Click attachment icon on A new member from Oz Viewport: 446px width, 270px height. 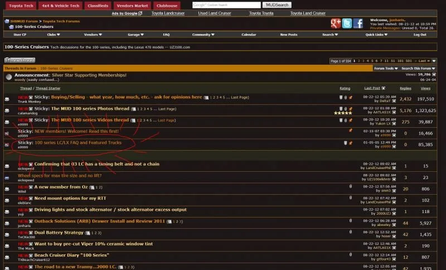pyautogui.click(x=351, y=186)
